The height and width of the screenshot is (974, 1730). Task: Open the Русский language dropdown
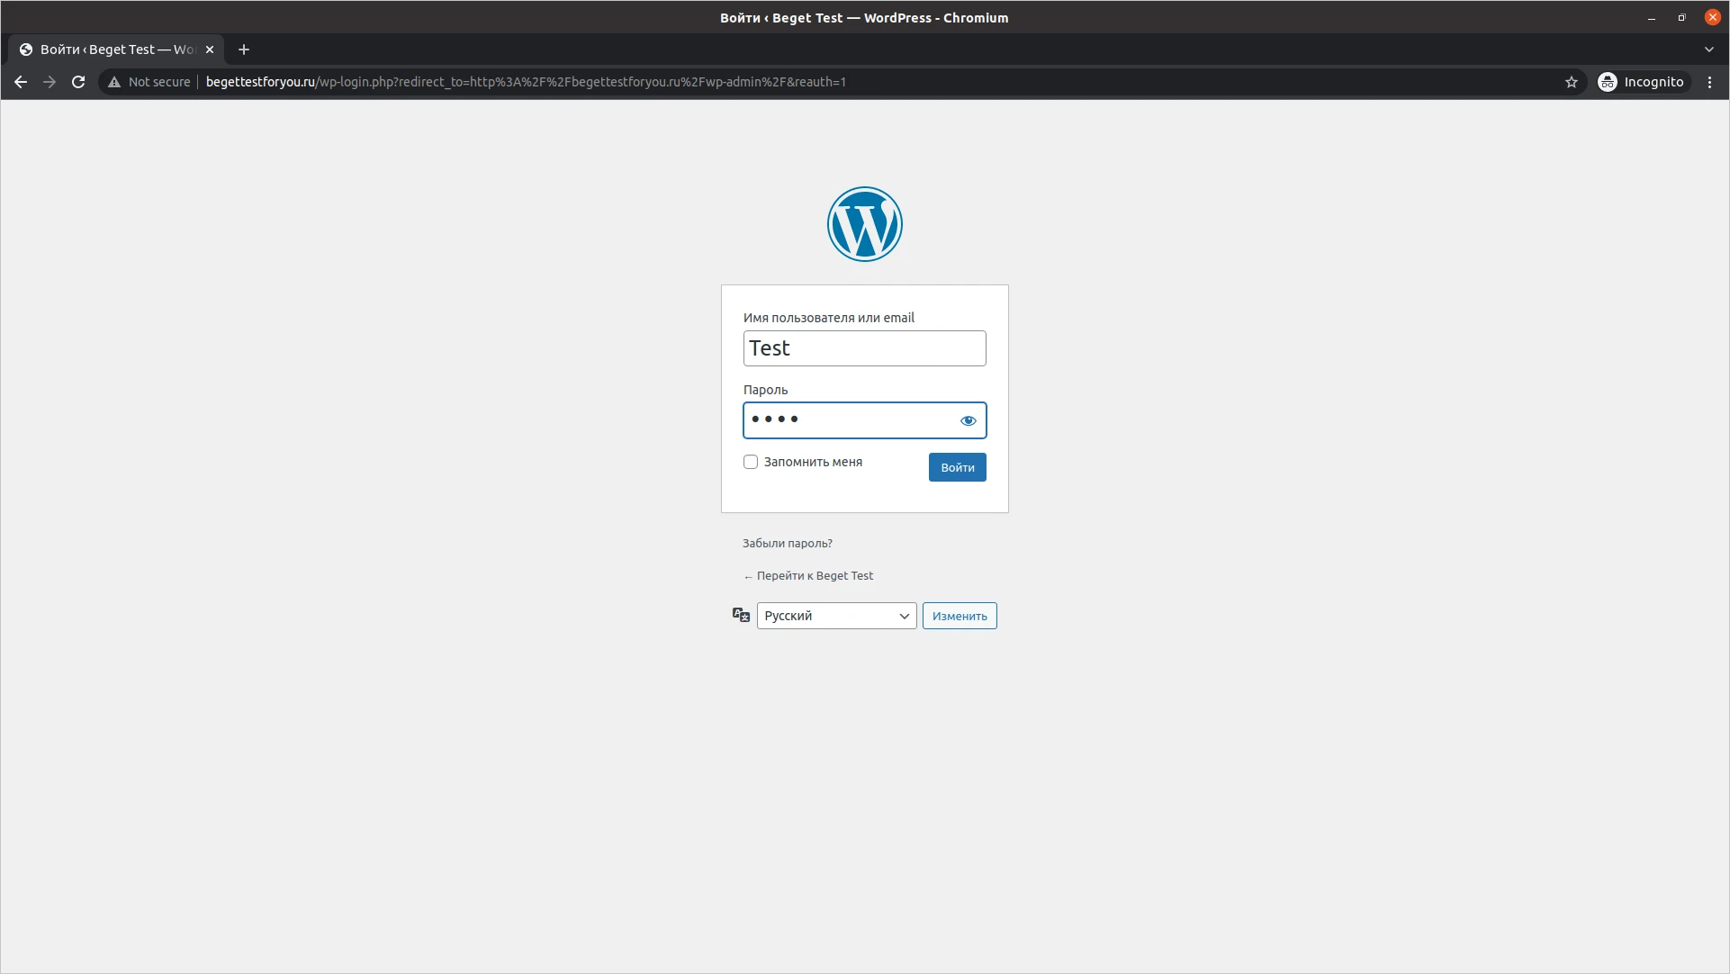[x=836, y=616]
